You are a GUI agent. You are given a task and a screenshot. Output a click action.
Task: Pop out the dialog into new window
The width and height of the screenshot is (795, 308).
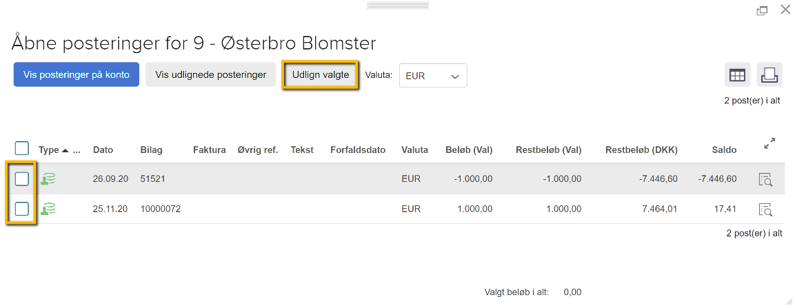pos(762,10)
